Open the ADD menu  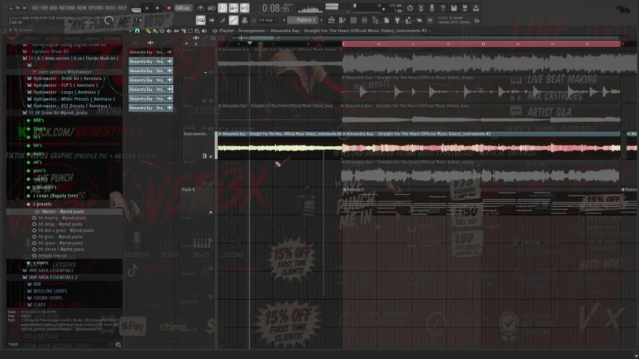(x=53, y=8)
